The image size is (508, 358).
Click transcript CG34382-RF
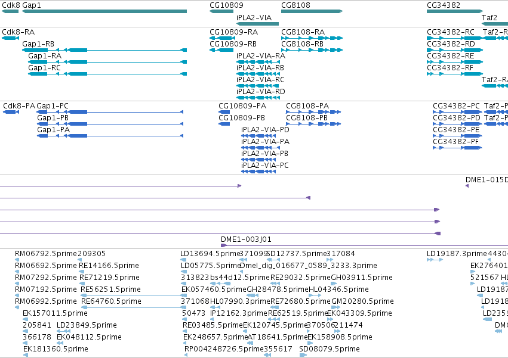[450, 67]
